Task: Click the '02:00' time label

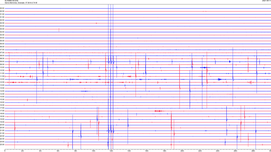Action: click(x=2, y=20)
